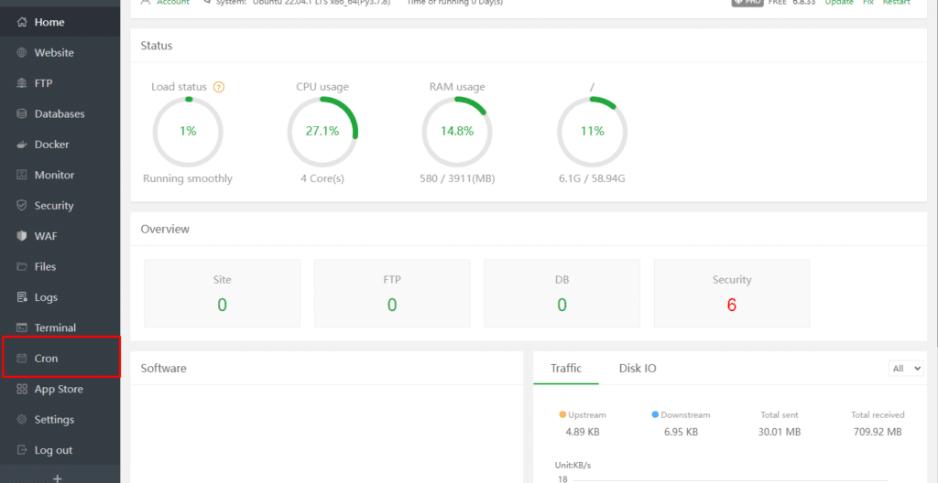Open the Terminal icon in sidebar
This screenshot has width=938, height=483.
pos(22,327)
